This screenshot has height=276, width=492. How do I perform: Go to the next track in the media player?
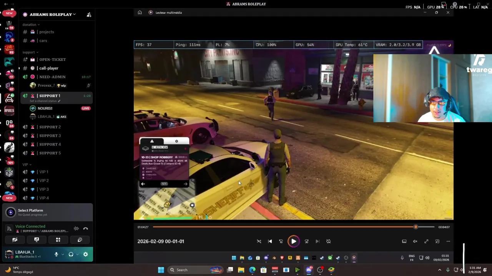pyautogui.click(x=317, y=242)
